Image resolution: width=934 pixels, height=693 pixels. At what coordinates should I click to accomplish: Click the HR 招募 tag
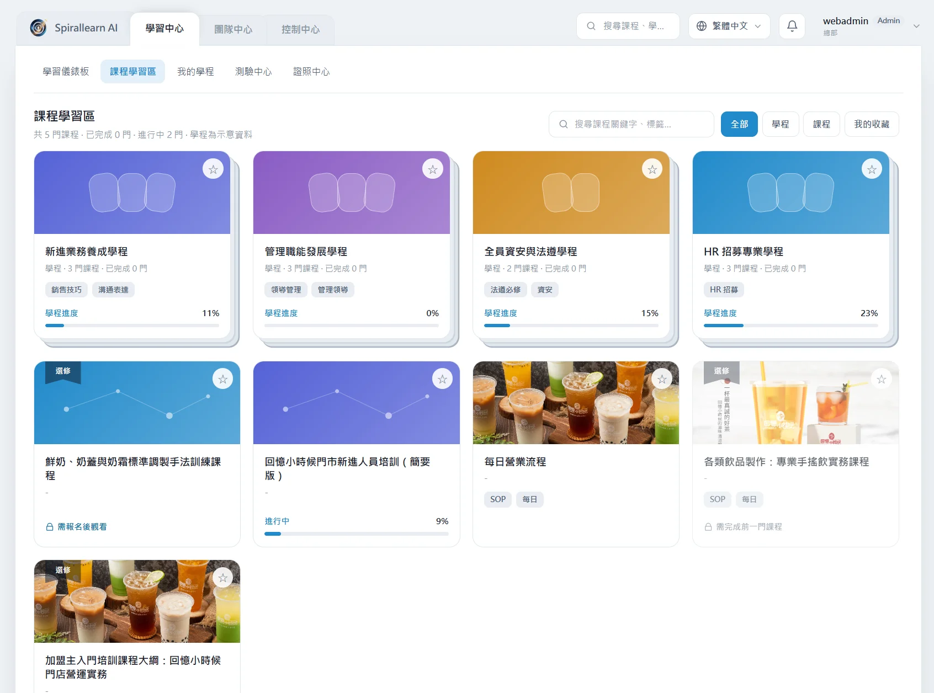point(724,290)
